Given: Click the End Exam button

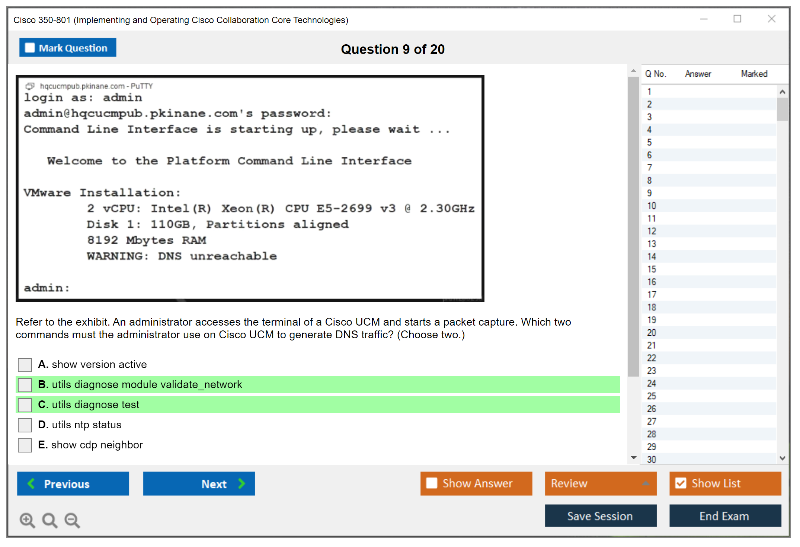Looking at the screenshot, I should pyautogui.click(x=724, y=516).
